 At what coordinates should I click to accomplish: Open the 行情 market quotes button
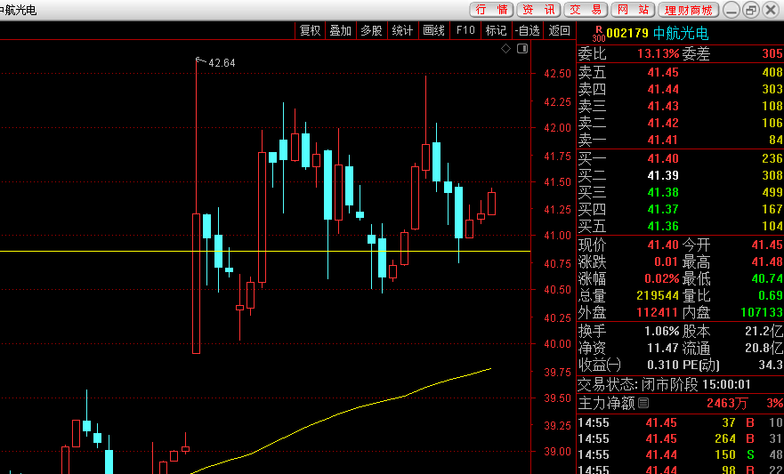491,10
